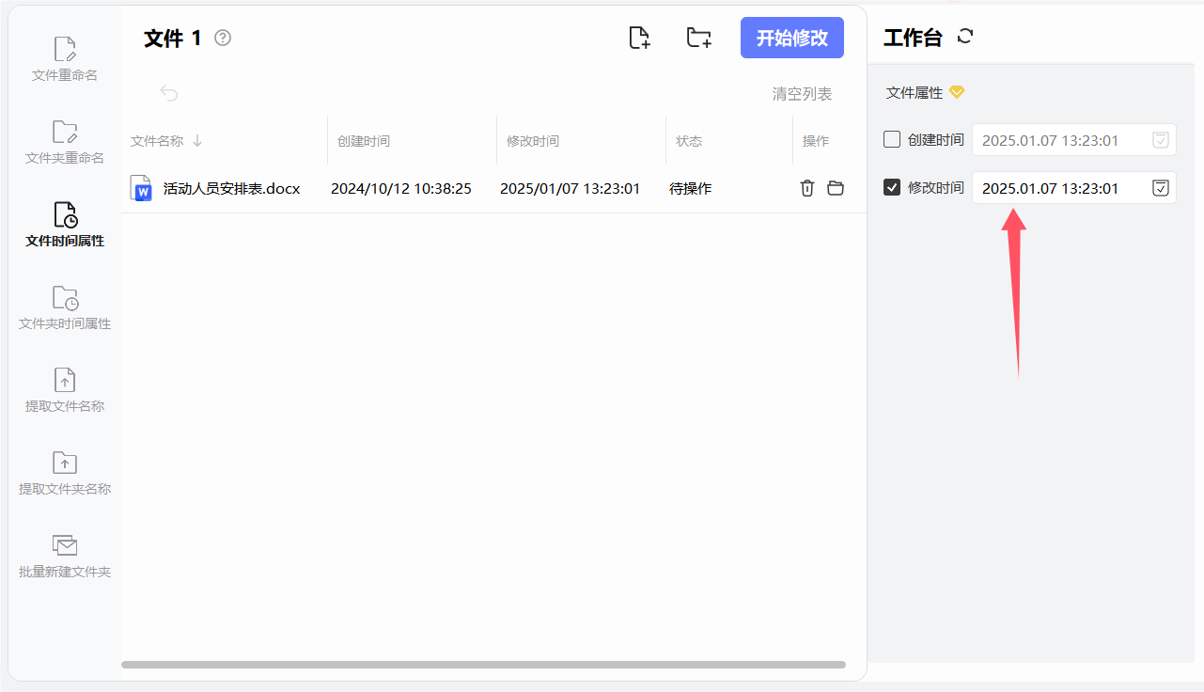Click the add file icon
Screen dimensions: 1204x692
click(639, 38)
